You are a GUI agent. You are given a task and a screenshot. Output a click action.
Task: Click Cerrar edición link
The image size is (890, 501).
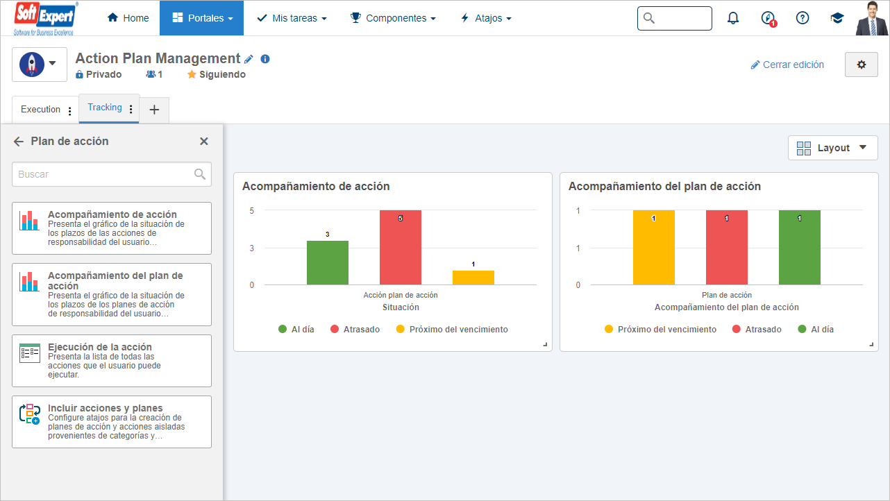787,65
